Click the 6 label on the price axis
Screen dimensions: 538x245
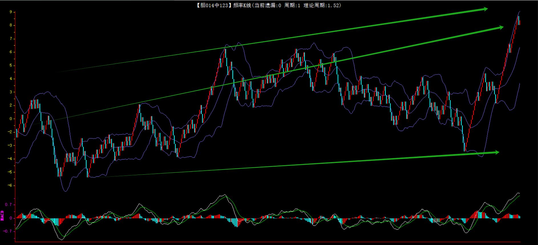(11, 52)
